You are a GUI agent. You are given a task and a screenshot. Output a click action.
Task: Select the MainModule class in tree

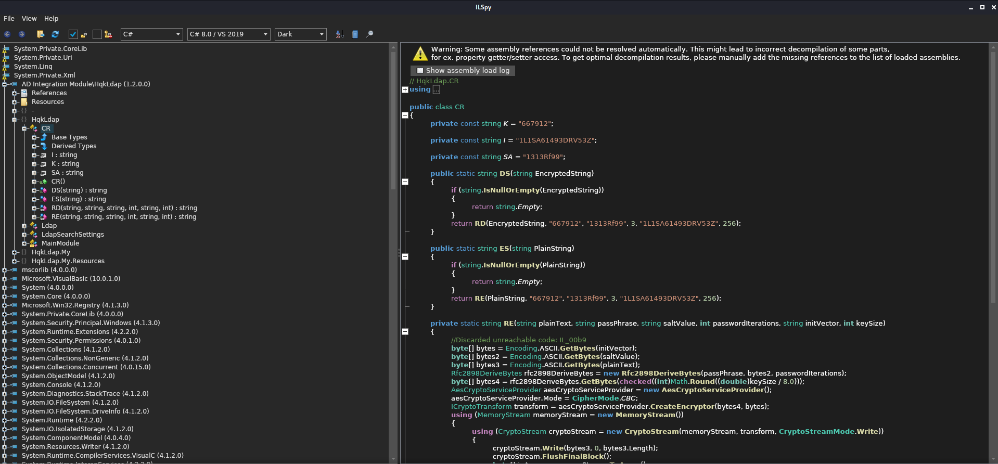point(60,243)
